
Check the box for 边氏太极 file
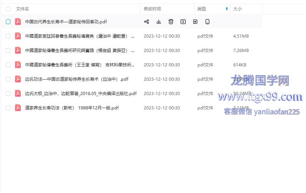8,93
